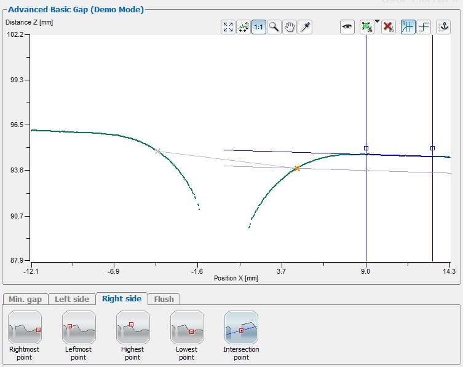Click the '-12.1' X-axis value
The width and height of the screenshot is (463, 367).
pyautogui.click(x=31, y=271)
